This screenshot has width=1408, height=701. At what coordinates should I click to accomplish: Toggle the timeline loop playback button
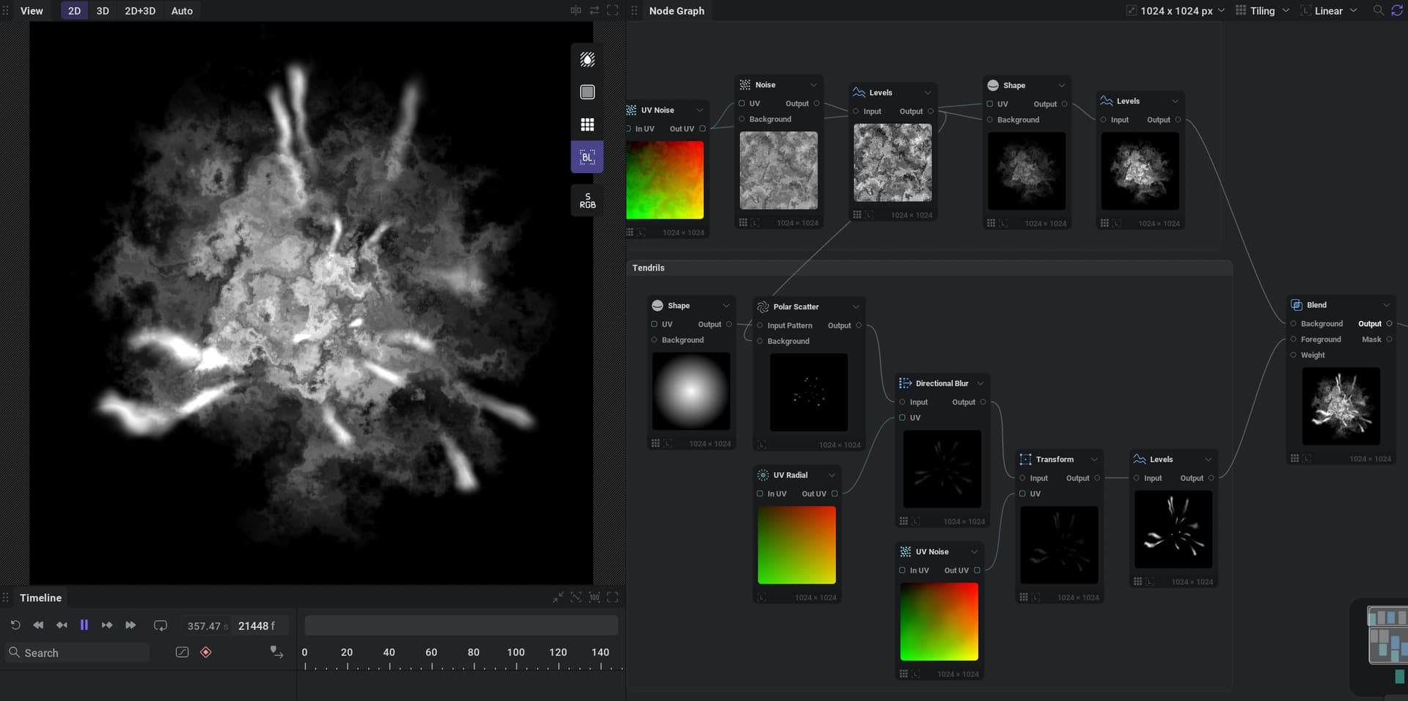coord(160,625)
